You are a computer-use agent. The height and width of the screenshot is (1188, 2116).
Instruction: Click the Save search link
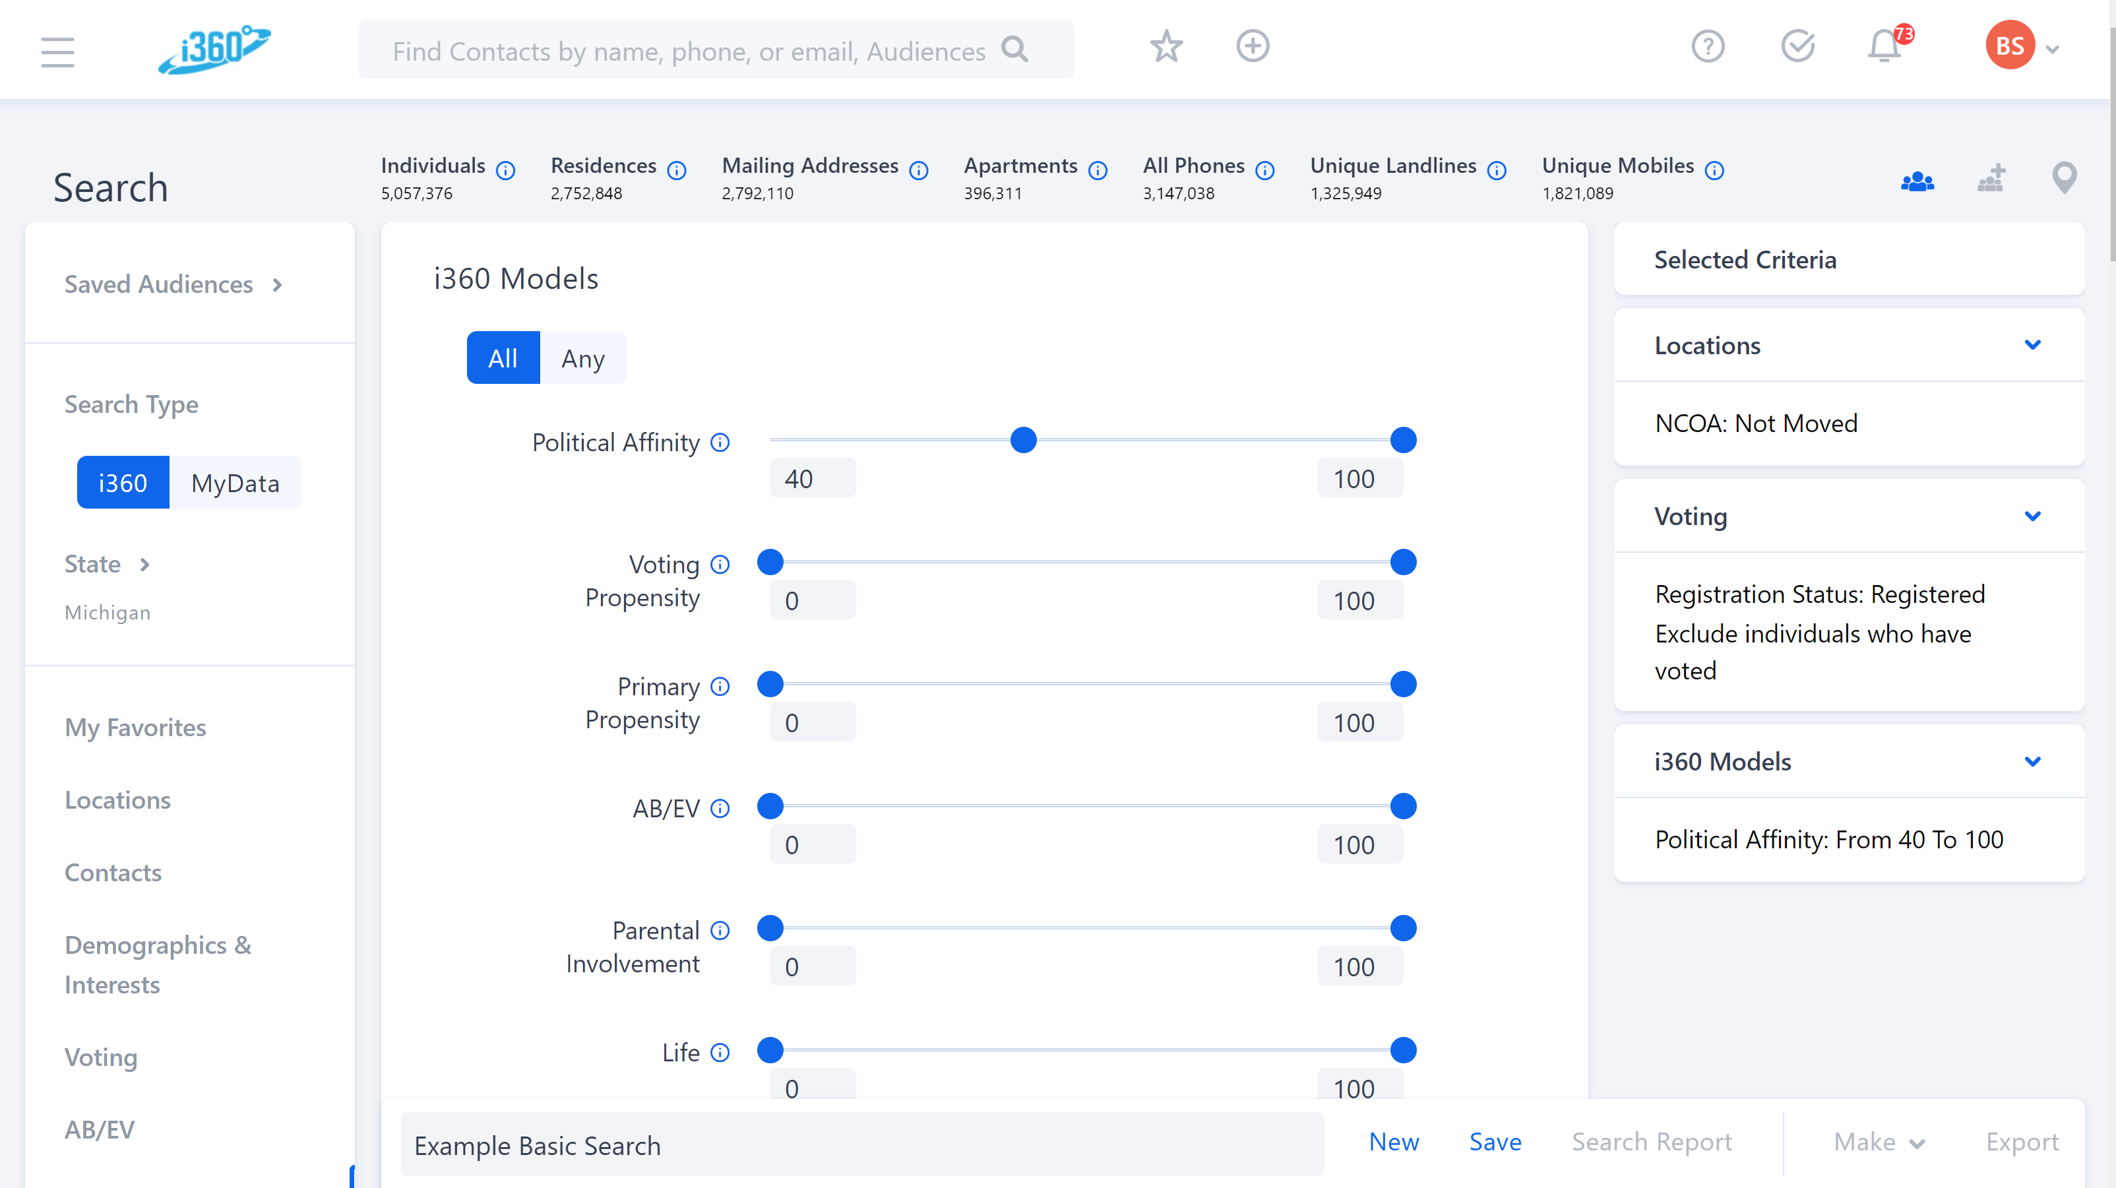pos(1495,1142)
